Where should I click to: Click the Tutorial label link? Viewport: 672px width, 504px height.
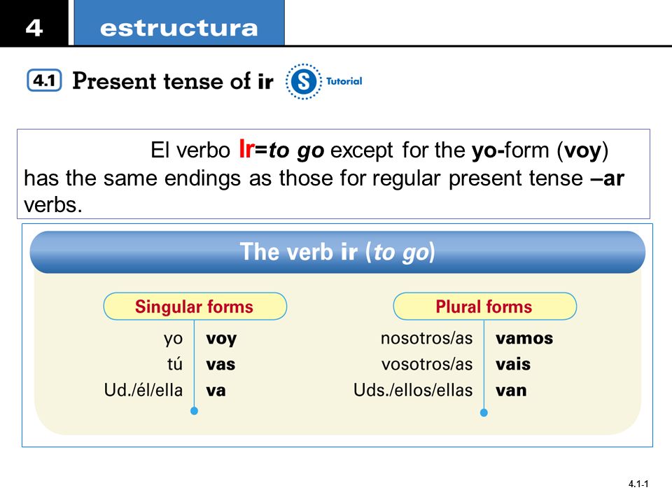[344, 81]
